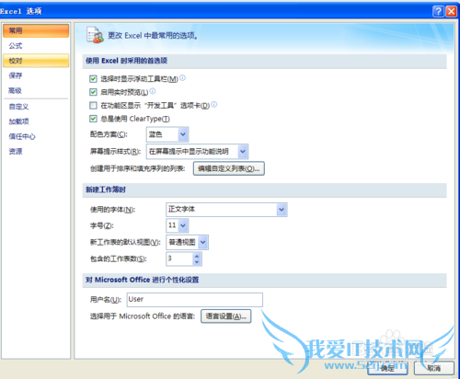Select the 加载项 category
460x379 pixels.
(36, 121)
